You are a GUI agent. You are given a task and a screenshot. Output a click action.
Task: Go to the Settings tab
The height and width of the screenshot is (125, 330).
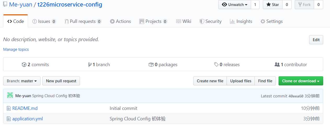(x=271, y=21)
